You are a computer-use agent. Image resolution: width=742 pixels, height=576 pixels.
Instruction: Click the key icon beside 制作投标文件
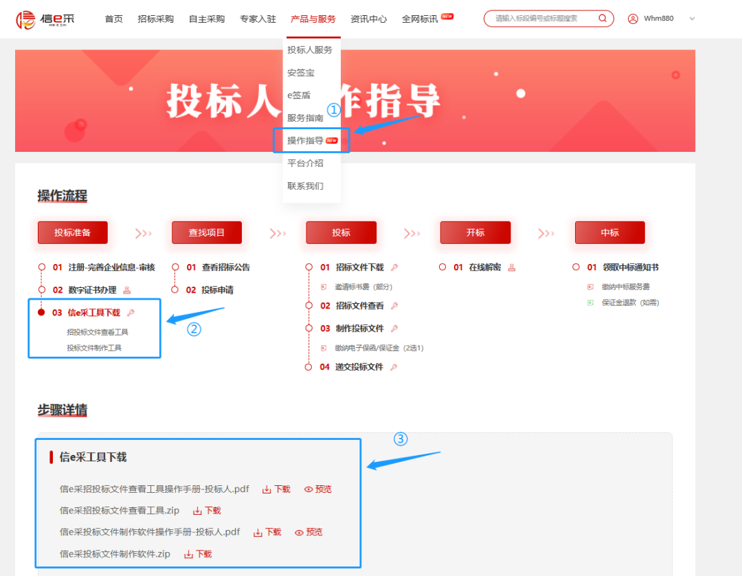pyautogui.click(x=394, y=329)
